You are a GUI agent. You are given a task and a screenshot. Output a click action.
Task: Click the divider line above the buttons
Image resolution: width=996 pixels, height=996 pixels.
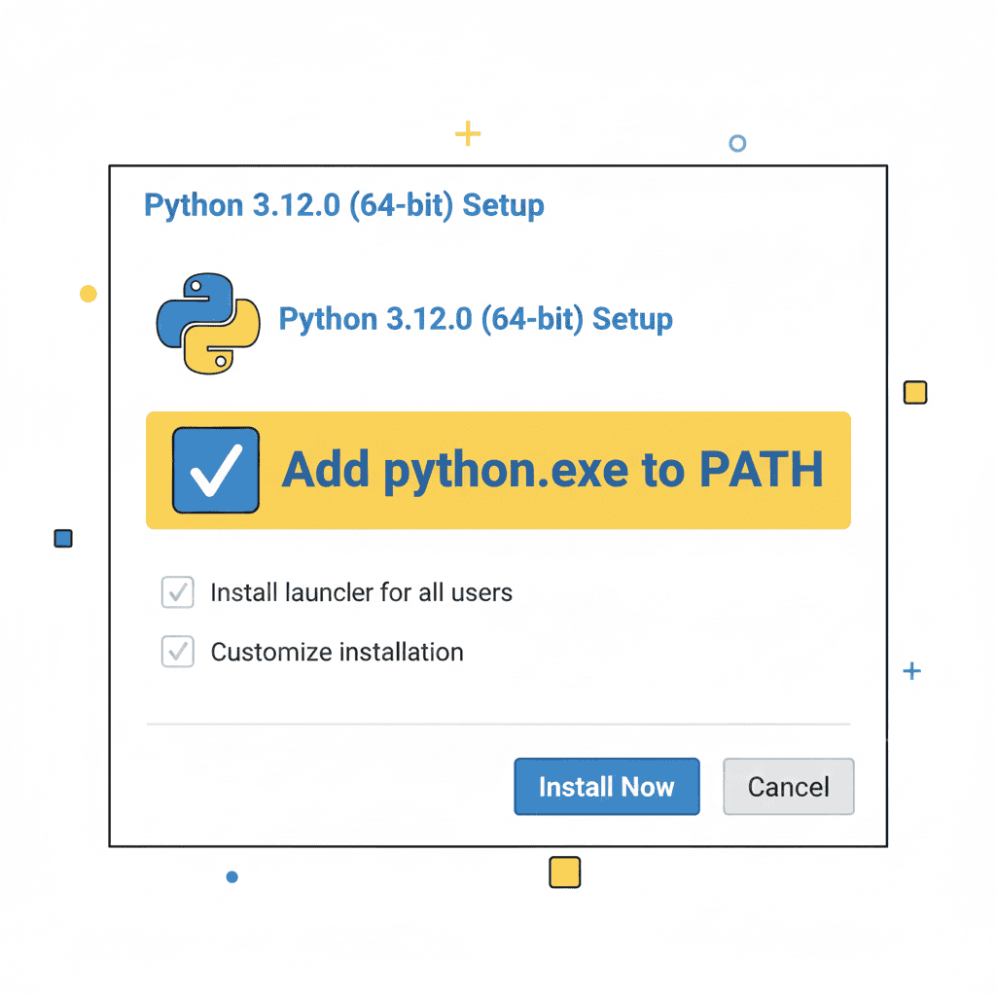pos(498,723)
